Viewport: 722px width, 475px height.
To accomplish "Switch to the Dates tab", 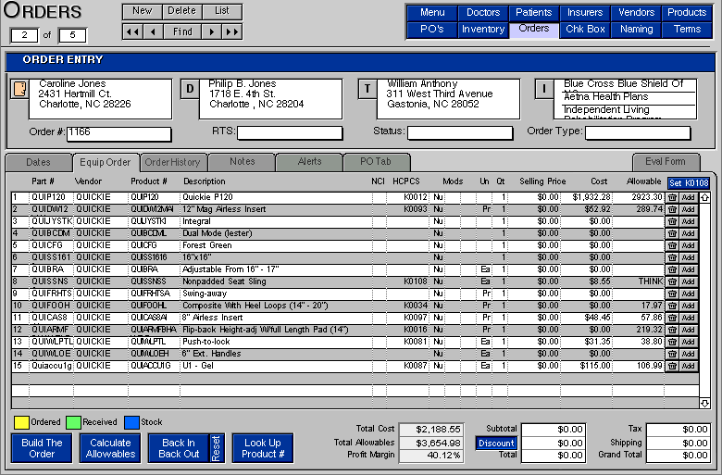I will click(x=39, y=162).
